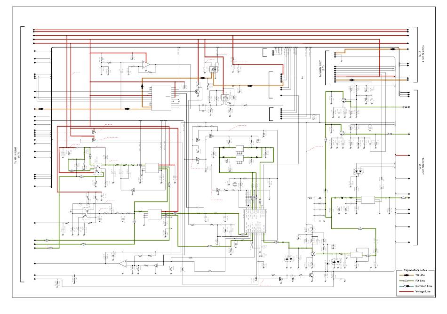Click the filled-arrow TX line symbol in legend
This screenshot has height=314, width=447.
click(x=406, y=275)
